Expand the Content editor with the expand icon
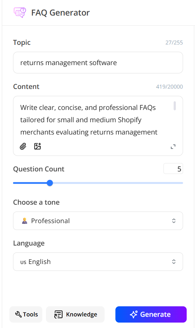This screenshot has width=195, height=328. tap(173, 146)
